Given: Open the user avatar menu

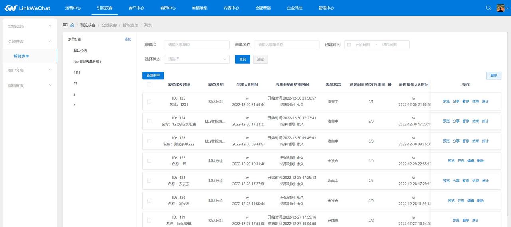Looking at the screenshot, I should tap(500, 8).
